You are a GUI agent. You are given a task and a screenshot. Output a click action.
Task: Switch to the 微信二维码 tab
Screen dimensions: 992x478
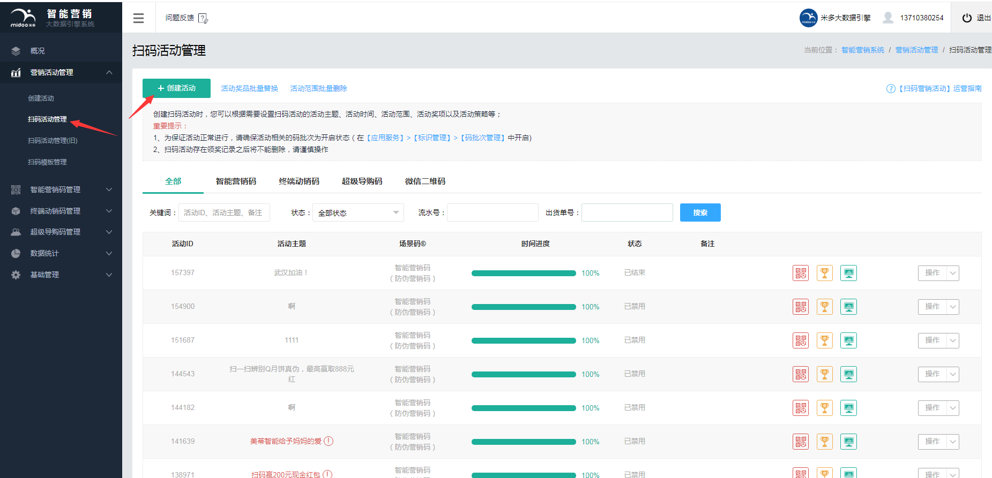pos(425,181)
